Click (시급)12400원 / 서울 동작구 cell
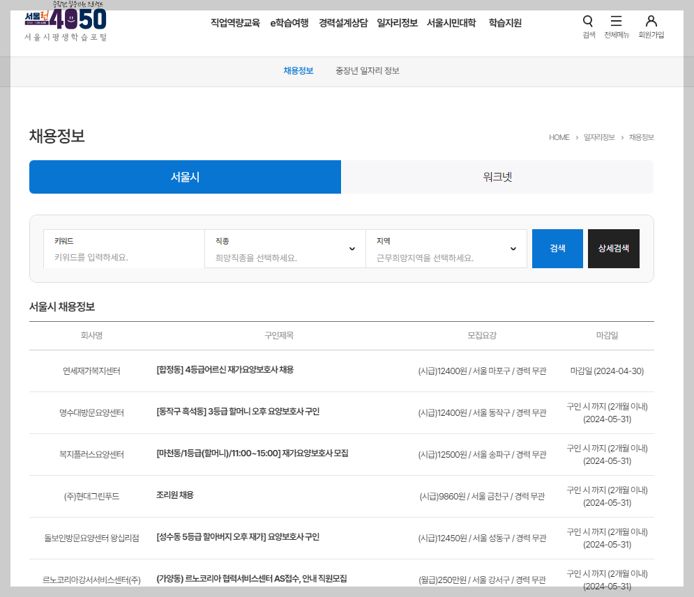This screenshot has width=694, height=597. [x=482, y=412]
